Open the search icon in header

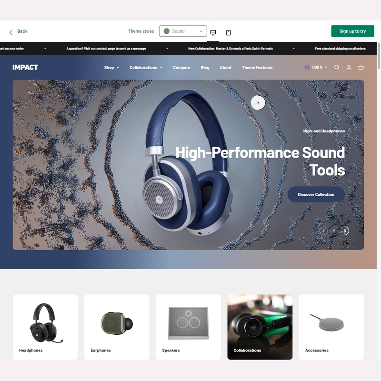pyautogui.click(x=337, y=68)
